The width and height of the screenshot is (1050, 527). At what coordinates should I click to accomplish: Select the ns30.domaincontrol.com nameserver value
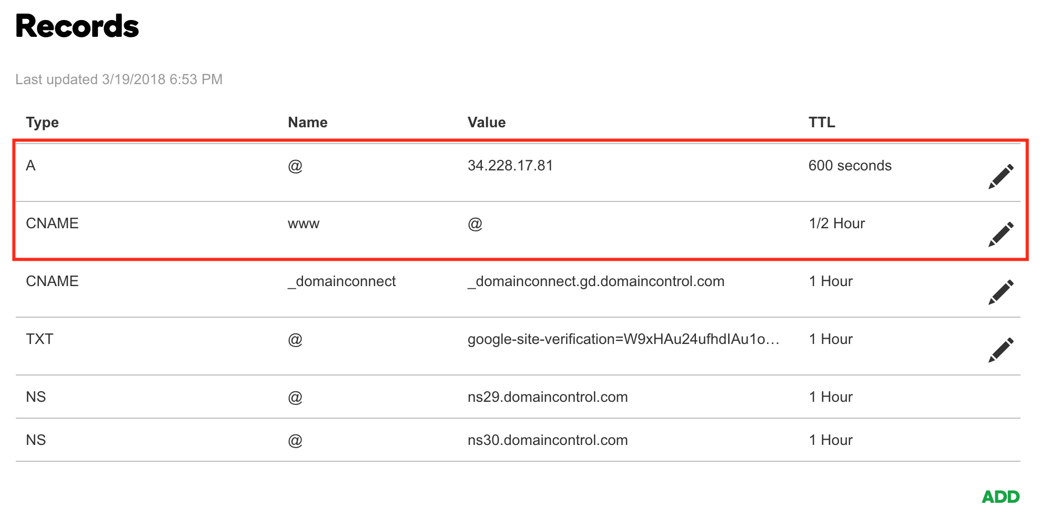click(x=548, y=440)
